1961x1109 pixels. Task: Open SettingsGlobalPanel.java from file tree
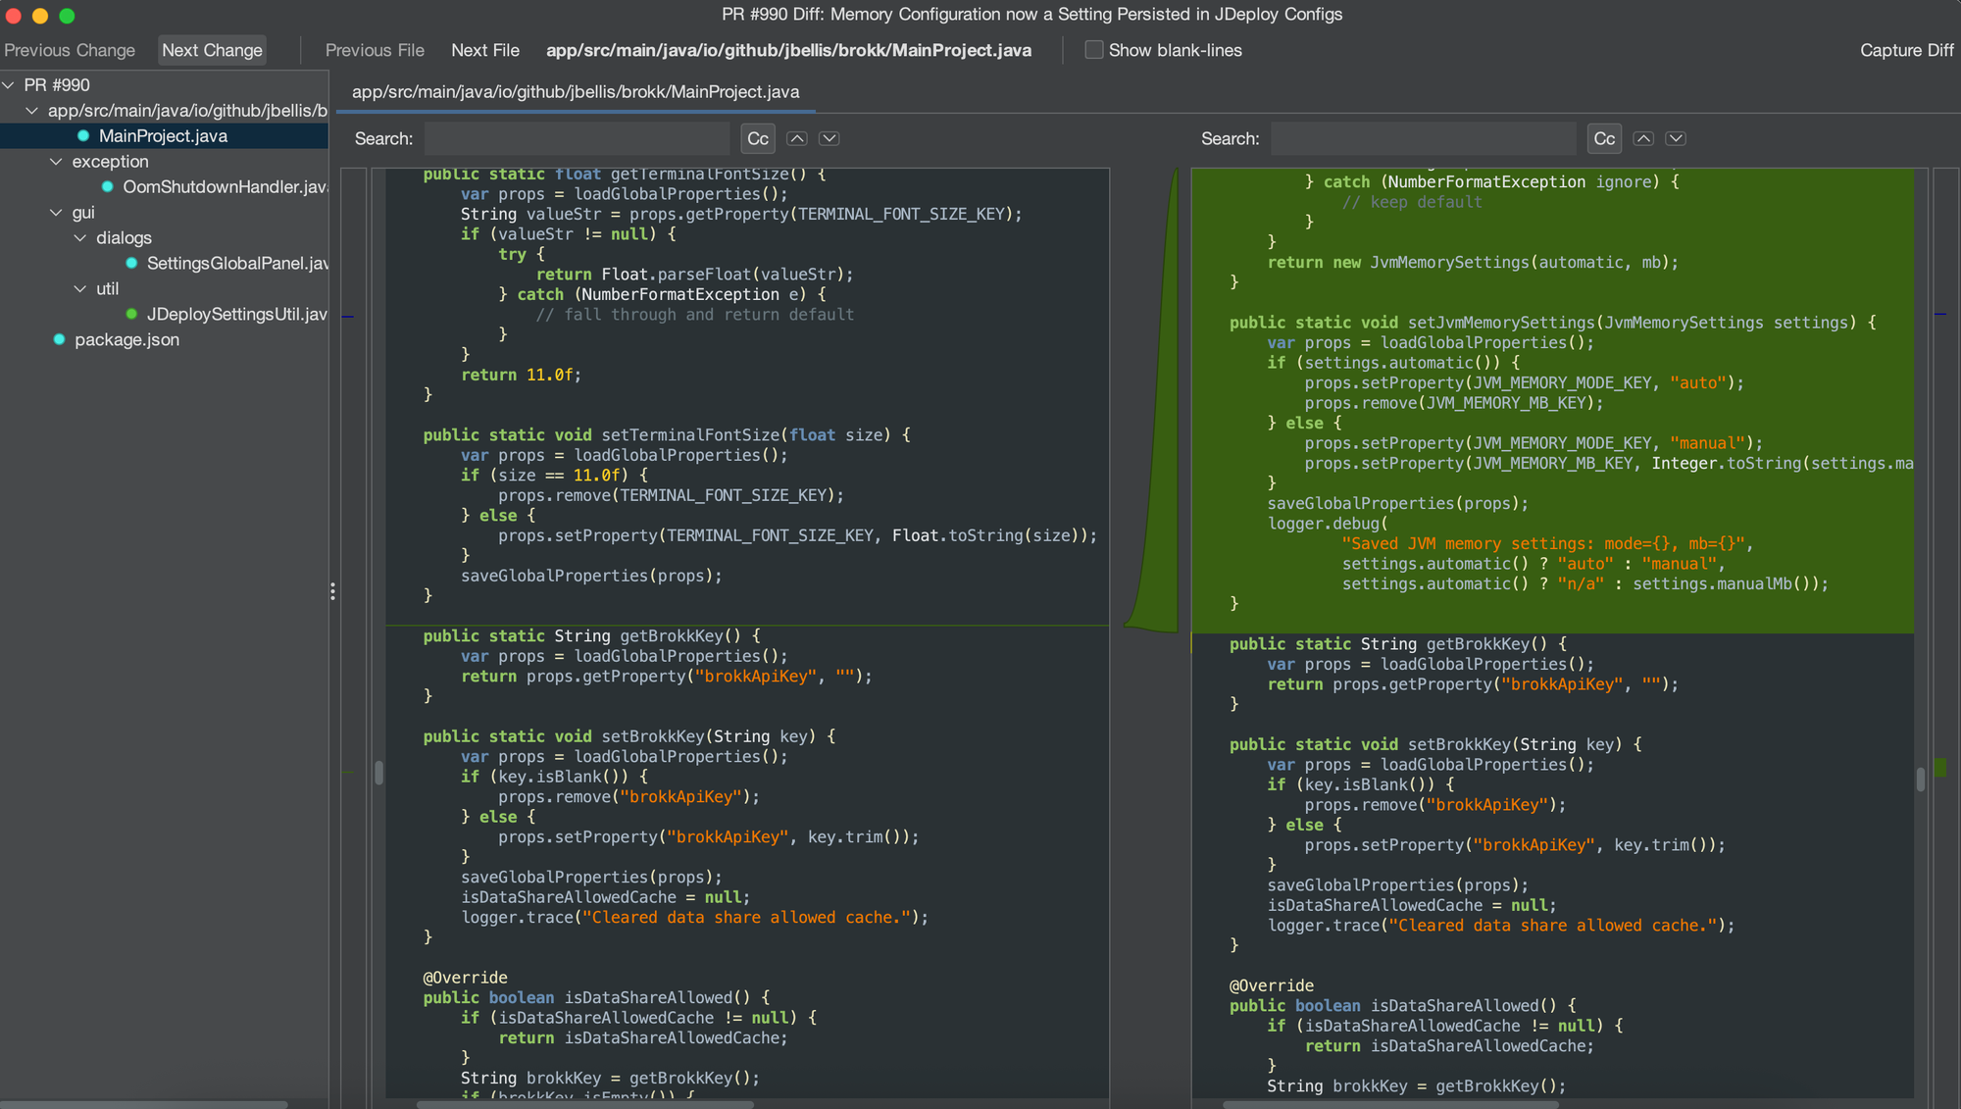(x=236, y=263)
